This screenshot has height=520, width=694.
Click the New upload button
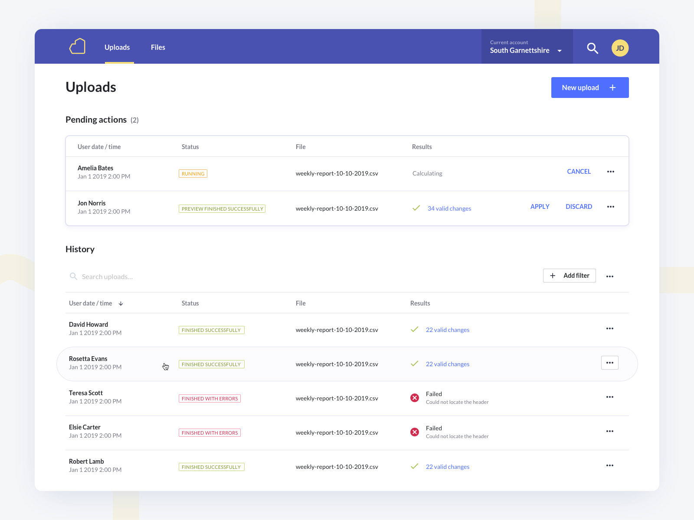coord(589,88)
